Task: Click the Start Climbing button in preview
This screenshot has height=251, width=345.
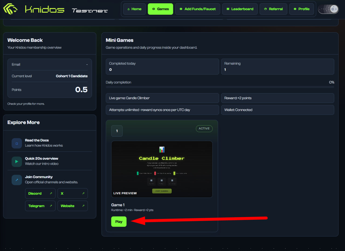Action: pos(162,191)
